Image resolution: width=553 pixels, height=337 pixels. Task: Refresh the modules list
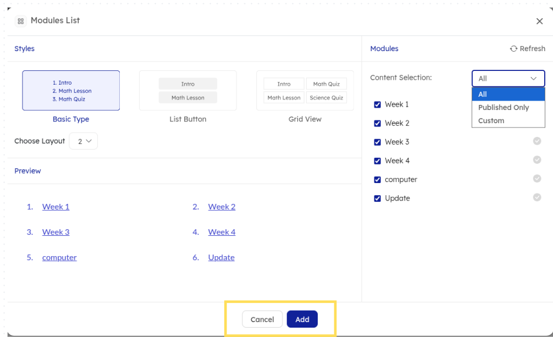pyautogui.click(x=527, y=48)
